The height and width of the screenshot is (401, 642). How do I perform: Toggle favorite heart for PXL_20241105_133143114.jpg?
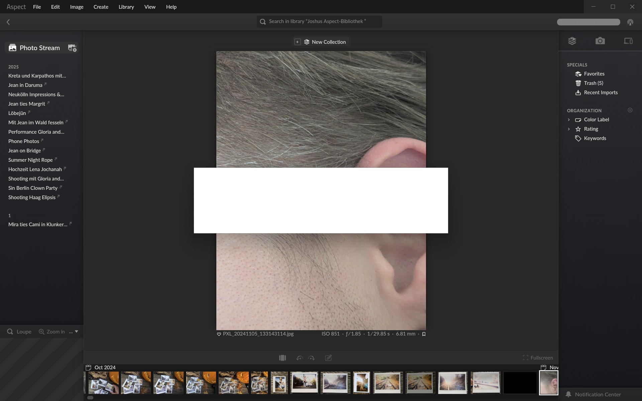(219, 334)
